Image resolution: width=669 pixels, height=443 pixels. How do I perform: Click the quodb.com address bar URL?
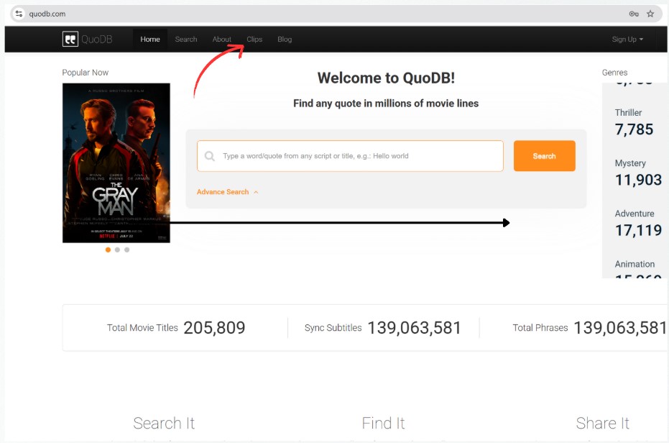click(47, 14)
